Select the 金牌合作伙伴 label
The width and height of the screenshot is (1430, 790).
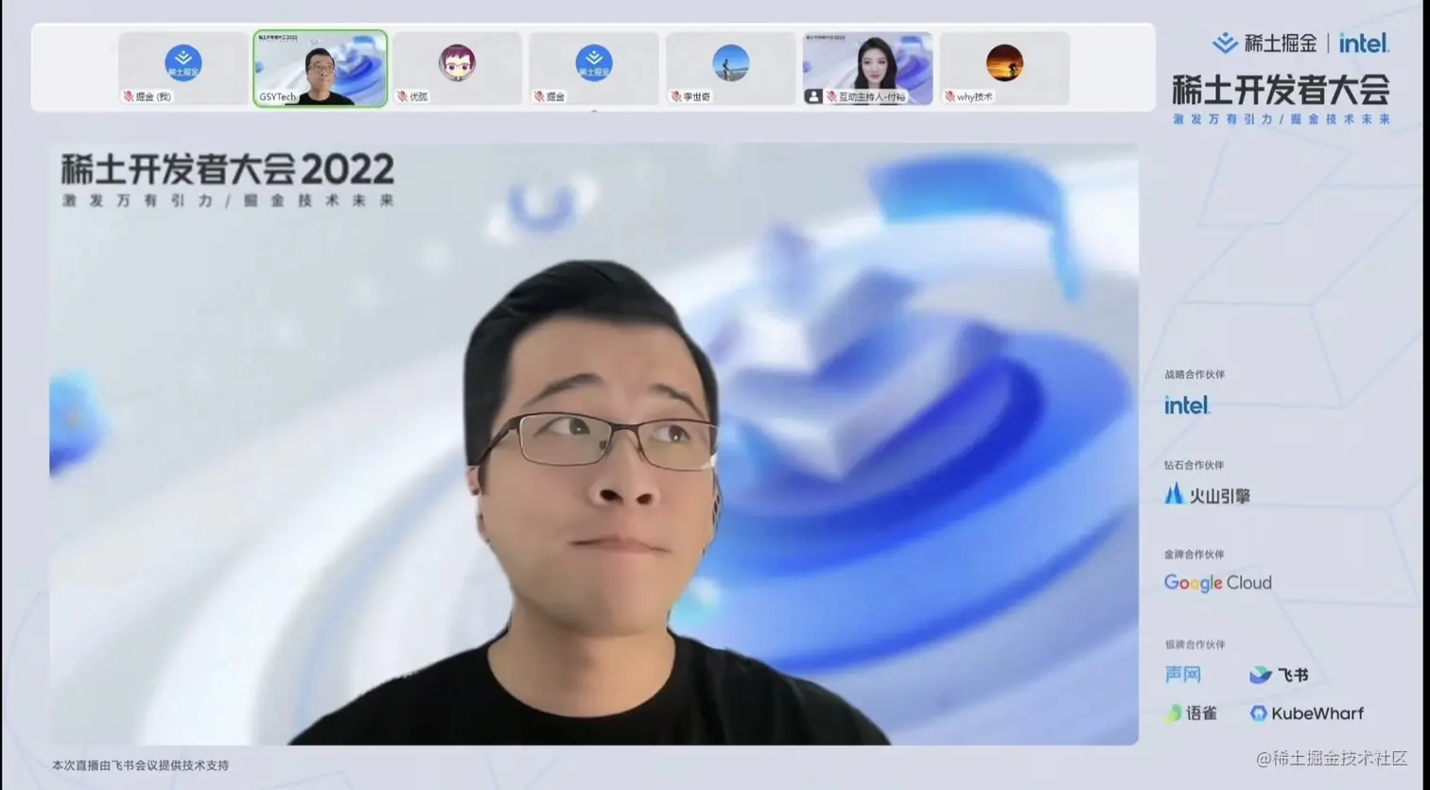click(1194, 555)
